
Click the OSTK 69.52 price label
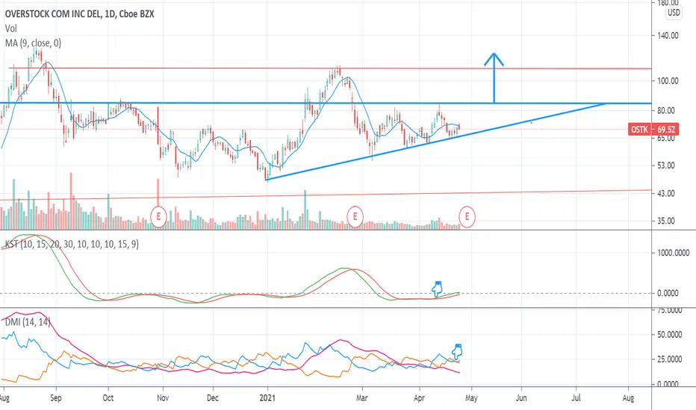653,130
